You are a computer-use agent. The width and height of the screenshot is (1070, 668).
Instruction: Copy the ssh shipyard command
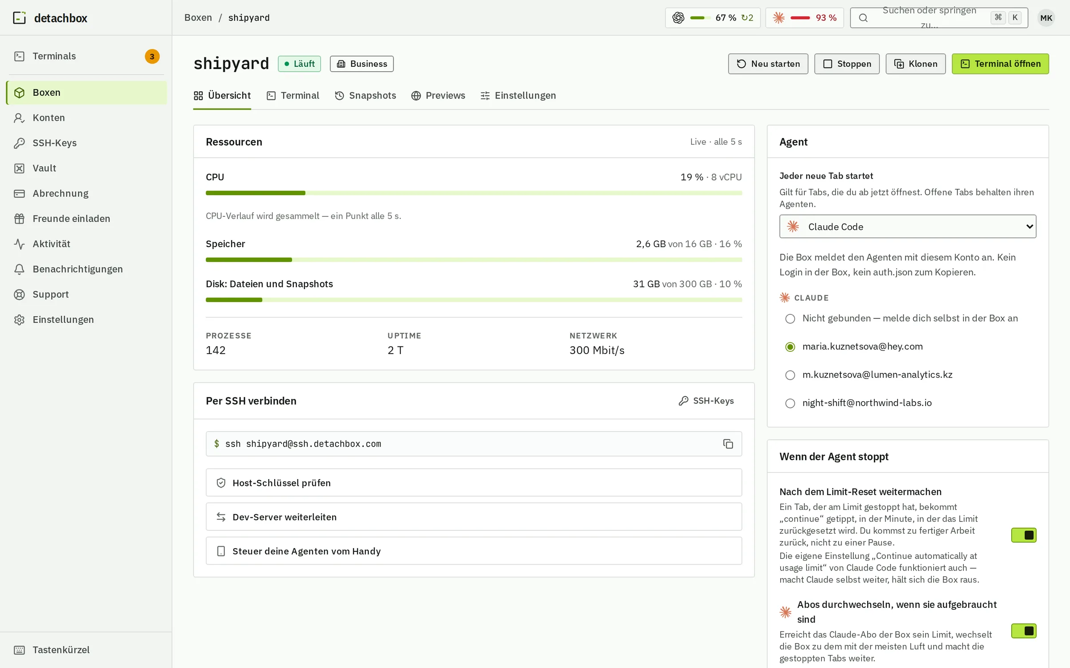728,444
